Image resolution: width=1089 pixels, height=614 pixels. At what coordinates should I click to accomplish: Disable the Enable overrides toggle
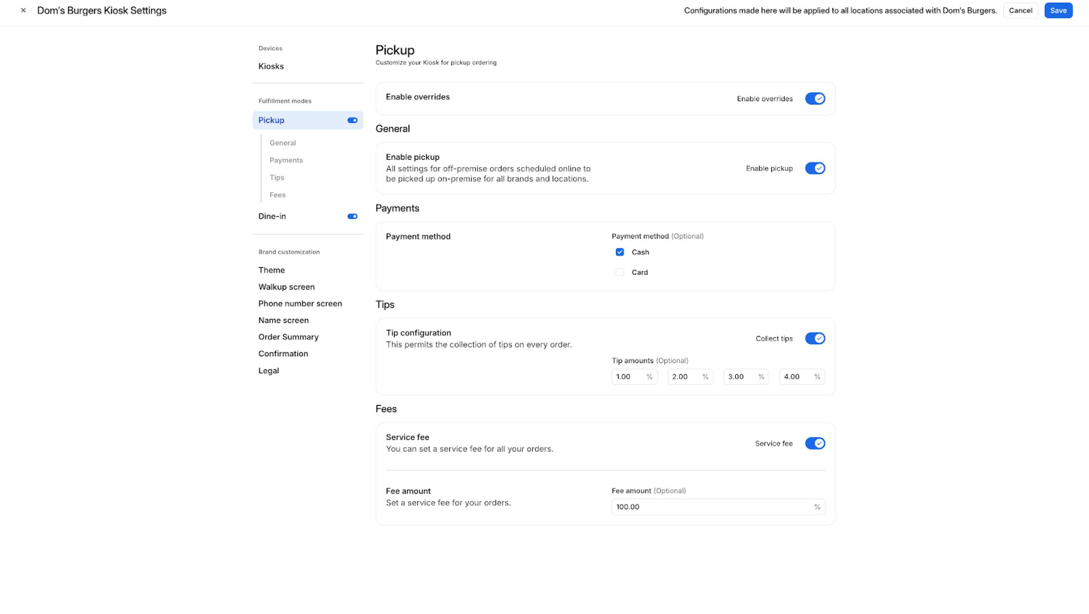(815, 99)
